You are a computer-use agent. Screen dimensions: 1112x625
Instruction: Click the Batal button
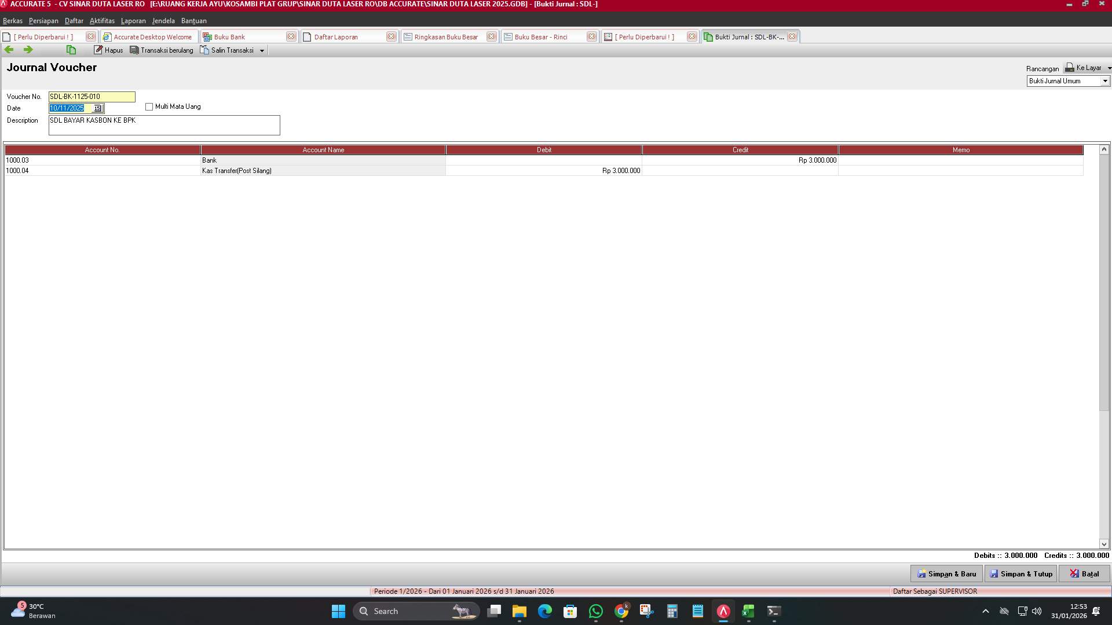point(1085,573)
